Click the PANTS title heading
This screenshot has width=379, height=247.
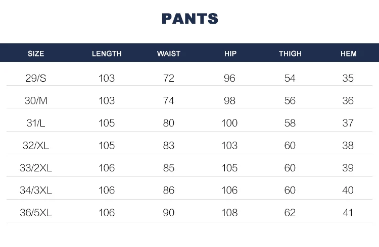click(189, 19)
